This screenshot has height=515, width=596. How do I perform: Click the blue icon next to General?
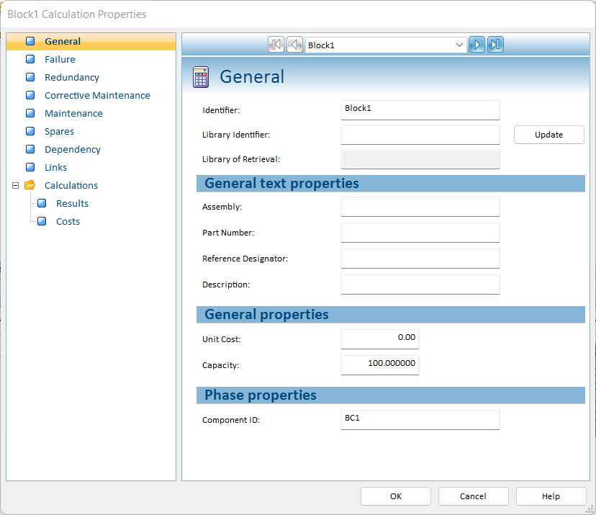click(x=30, y=41)
